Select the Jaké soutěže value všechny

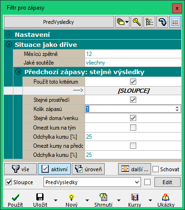133,63
